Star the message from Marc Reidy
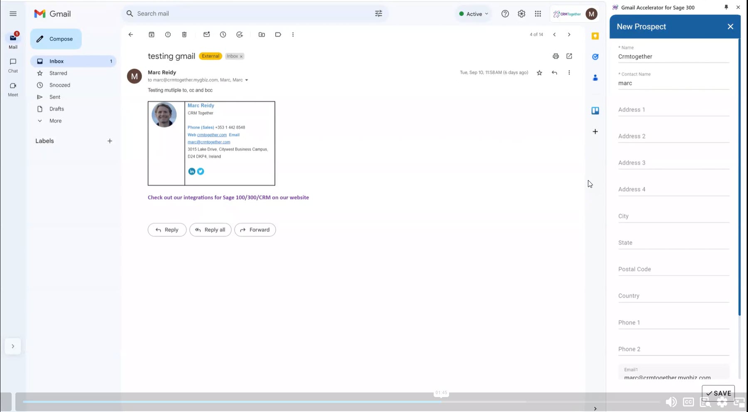The width and height of the screenshot is (748, 412). click(539, 73)
